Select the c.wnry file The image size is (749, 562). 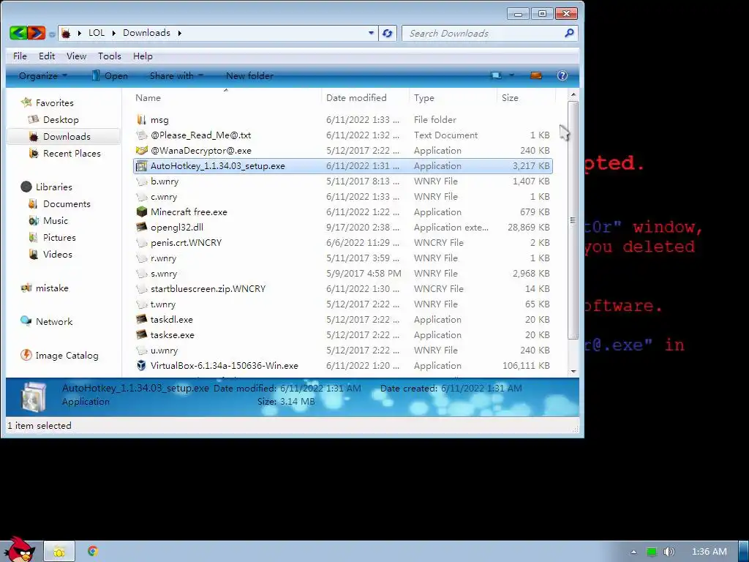pyautogui.click(x=163, y=196)
